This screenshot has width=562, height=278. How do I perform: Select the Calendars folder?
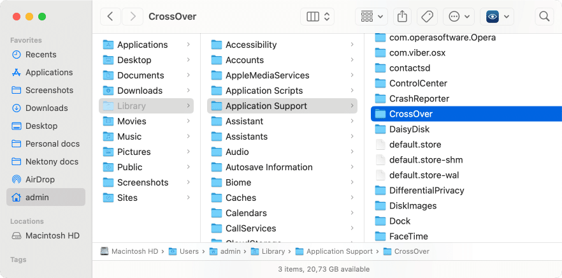pyautogui.click(x=282, y=213)
